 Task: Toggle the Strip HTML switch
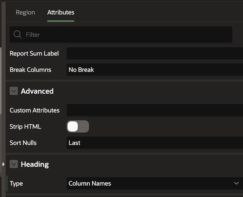(77, 126)
